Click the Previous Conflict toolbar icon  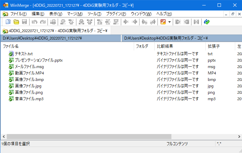pos(90,22)
